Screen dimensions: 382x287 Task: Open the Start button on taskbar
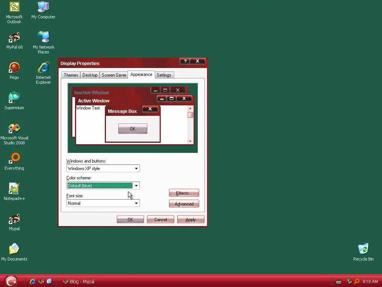[11, 281]
